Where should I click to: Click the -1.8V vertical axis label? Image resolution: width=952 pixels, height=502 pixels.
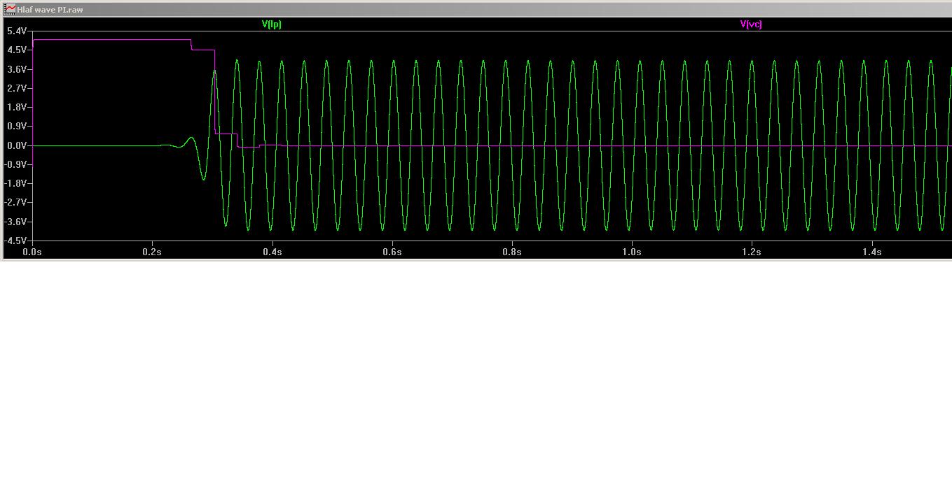(15, 183)
